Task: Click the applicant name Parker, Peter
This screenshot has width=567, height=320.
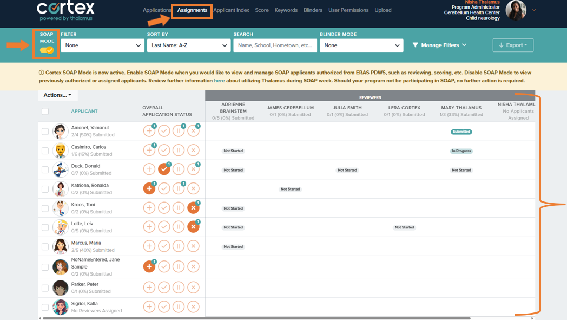Action: pyautogui.click(x=84, y=284)
